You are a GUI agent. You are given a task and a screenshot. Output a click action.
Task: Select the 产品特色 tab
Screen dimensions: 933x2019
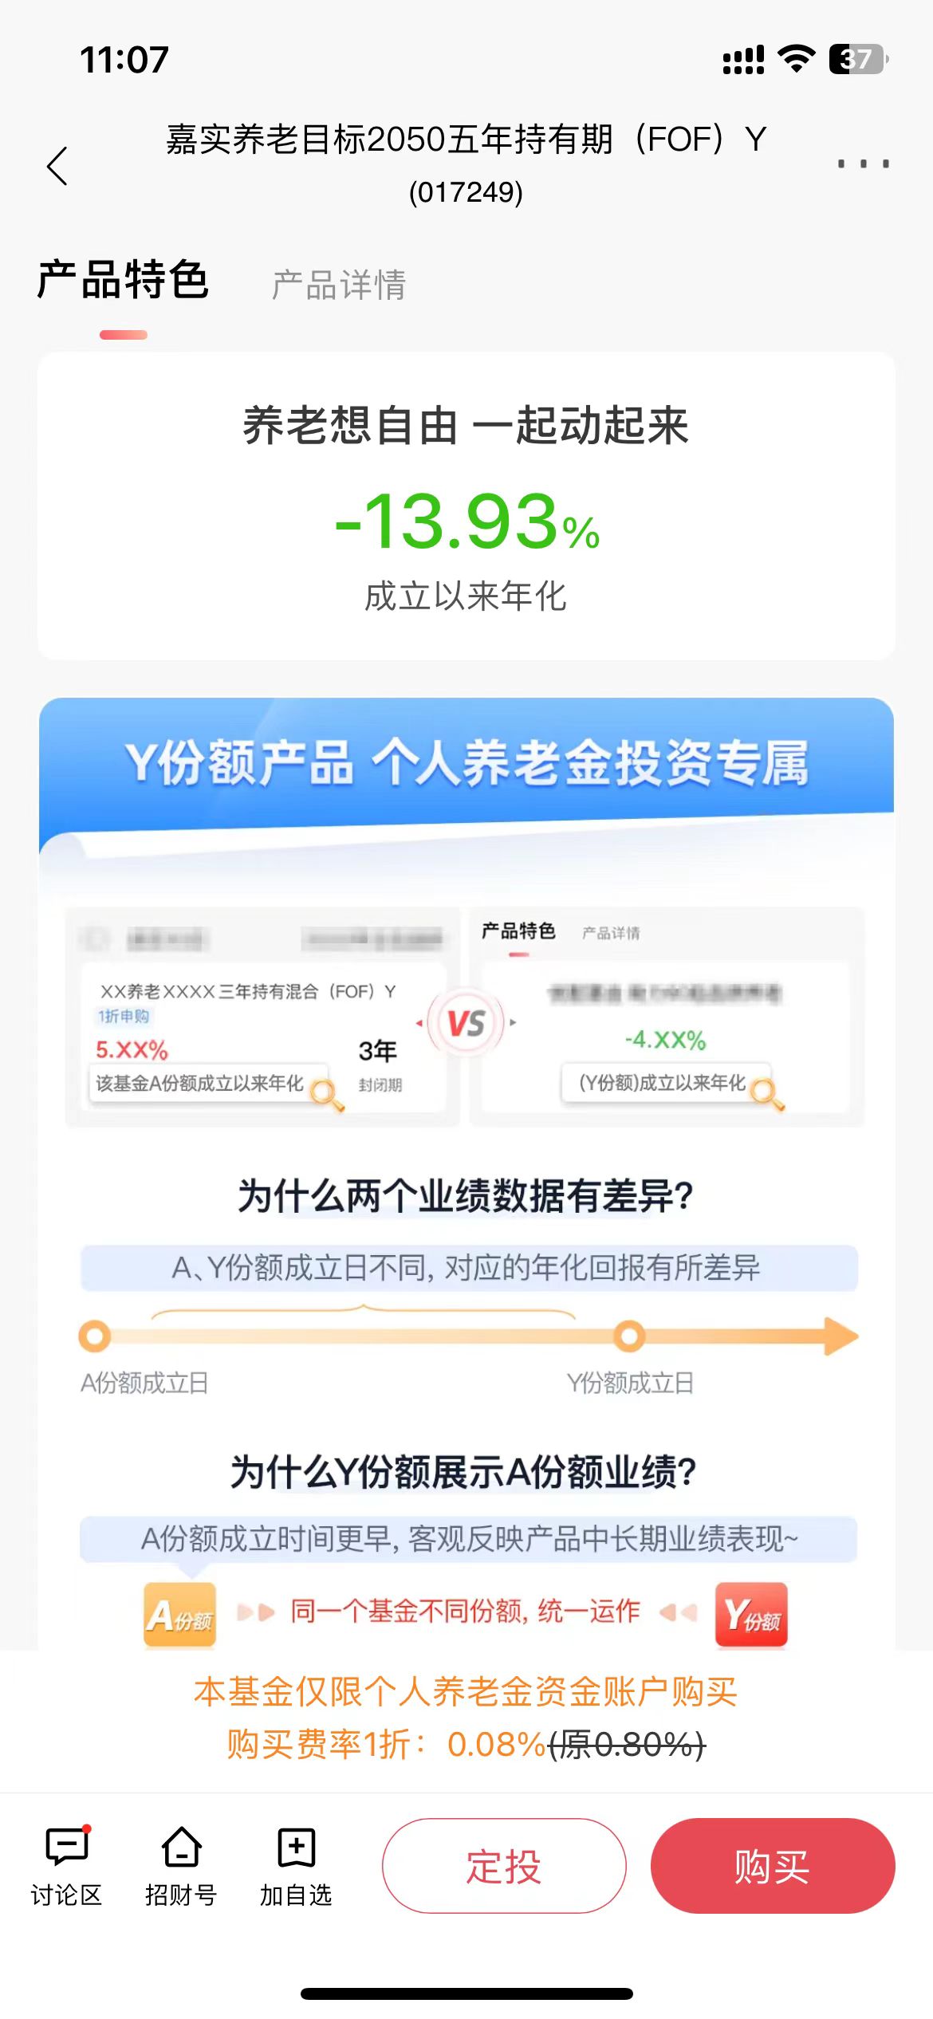click(123, 281)
